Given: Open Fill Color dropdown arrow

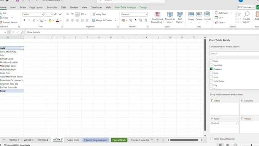Looking at the screenshot, I should (53, 20).
